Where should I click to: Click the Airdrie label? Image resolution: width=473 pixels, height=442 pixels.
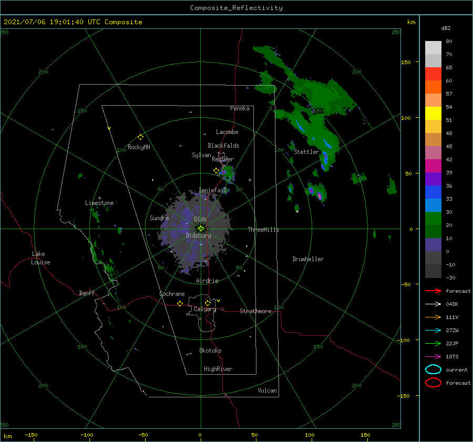[x=207, y=281]
